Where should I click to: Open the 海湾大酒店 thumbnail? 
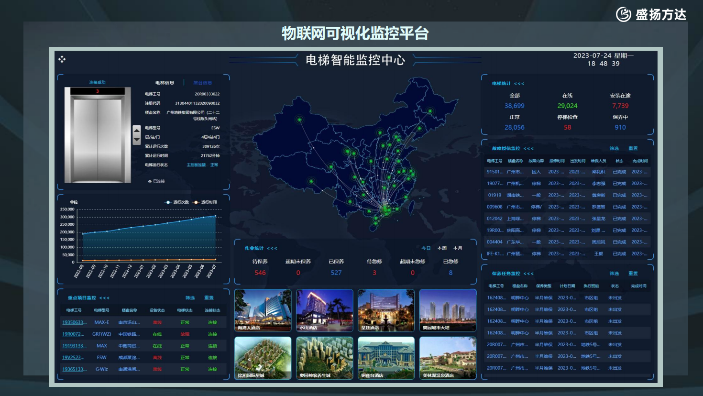coord(263,310)
